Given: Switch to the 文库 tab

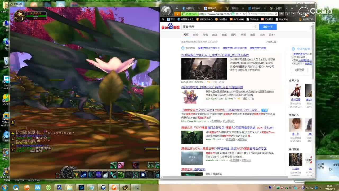Looking at the screenshot, I should click(262, 35).
